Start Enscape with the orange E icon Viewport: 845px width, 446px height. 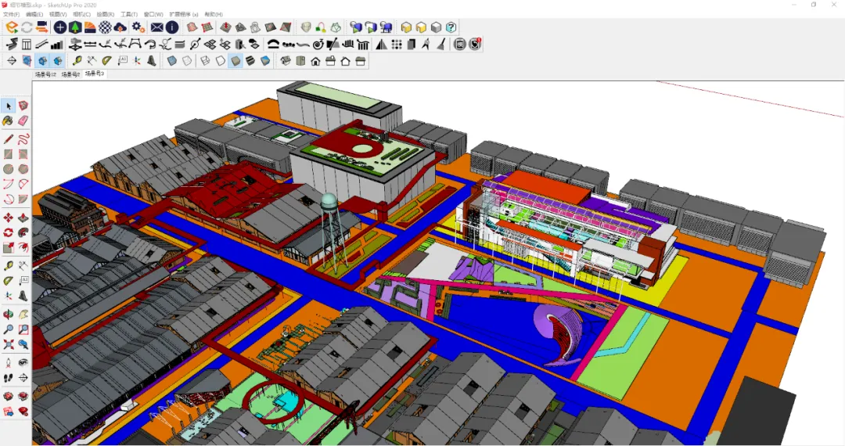click(11, 27)
